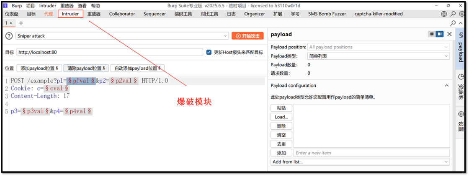Open the globe browser icon

[x=444, y=14]
